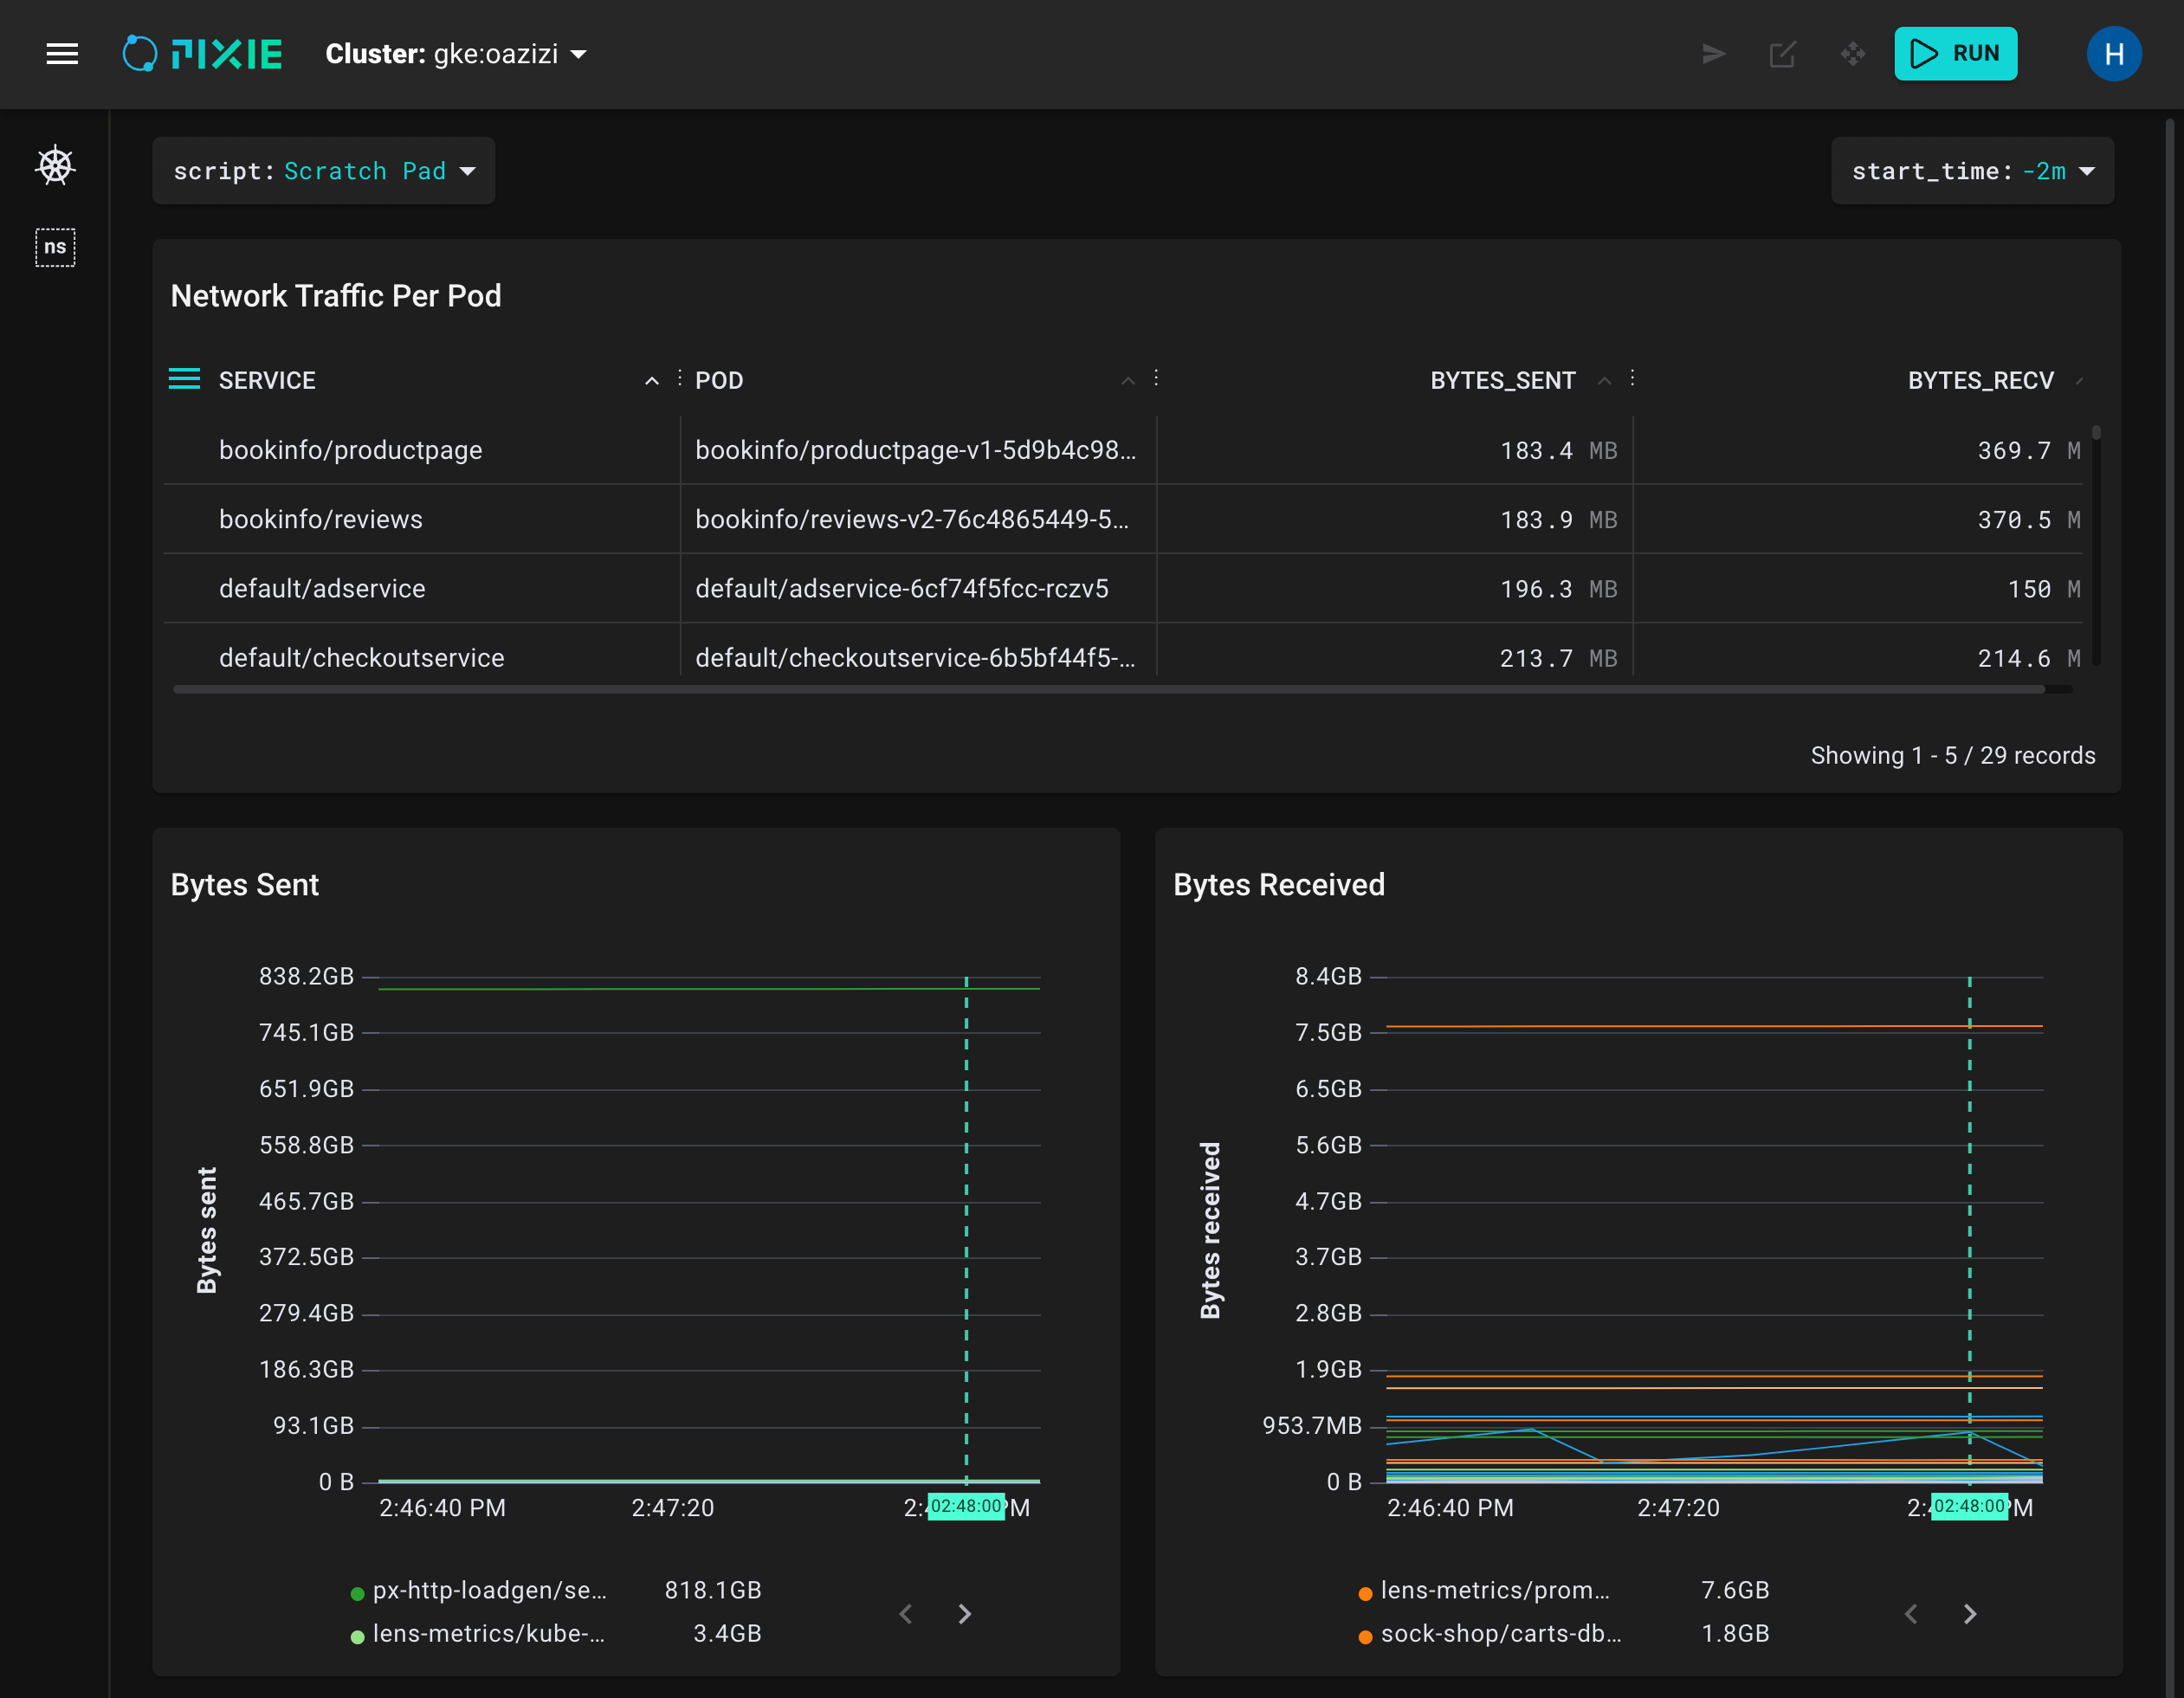
Task: Open the hamburger navigation menu
Action: click(x=62, y=54)
